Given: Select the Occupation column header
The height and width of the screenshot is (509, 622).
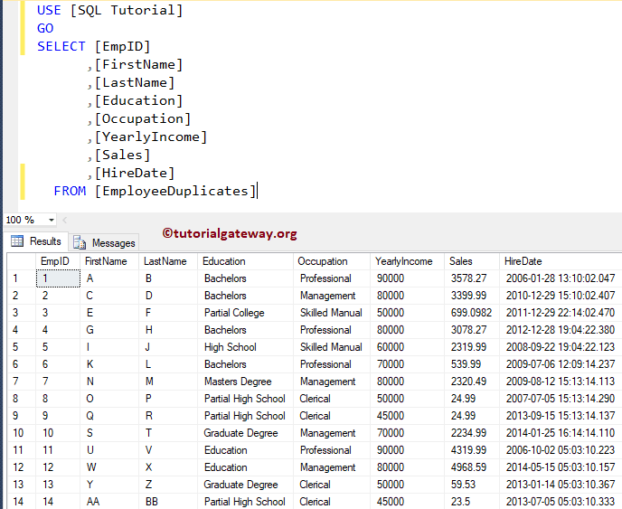Looking at the screenshot, I should [x=332, y=261].
